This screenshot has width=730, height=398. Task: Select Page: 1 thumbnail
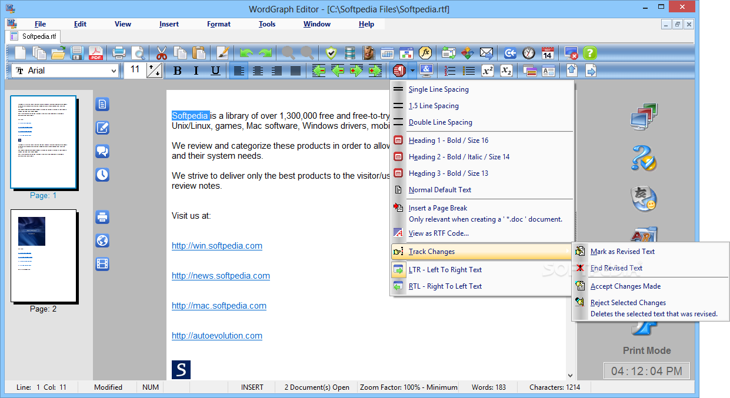pyautogui.click(x=44, y=142)
